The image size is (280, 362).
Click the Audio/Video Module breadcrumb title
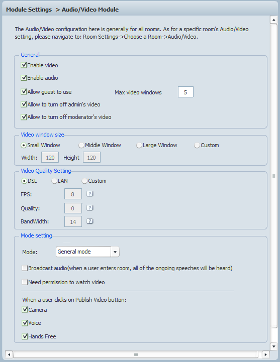click(x=90, y=10)
